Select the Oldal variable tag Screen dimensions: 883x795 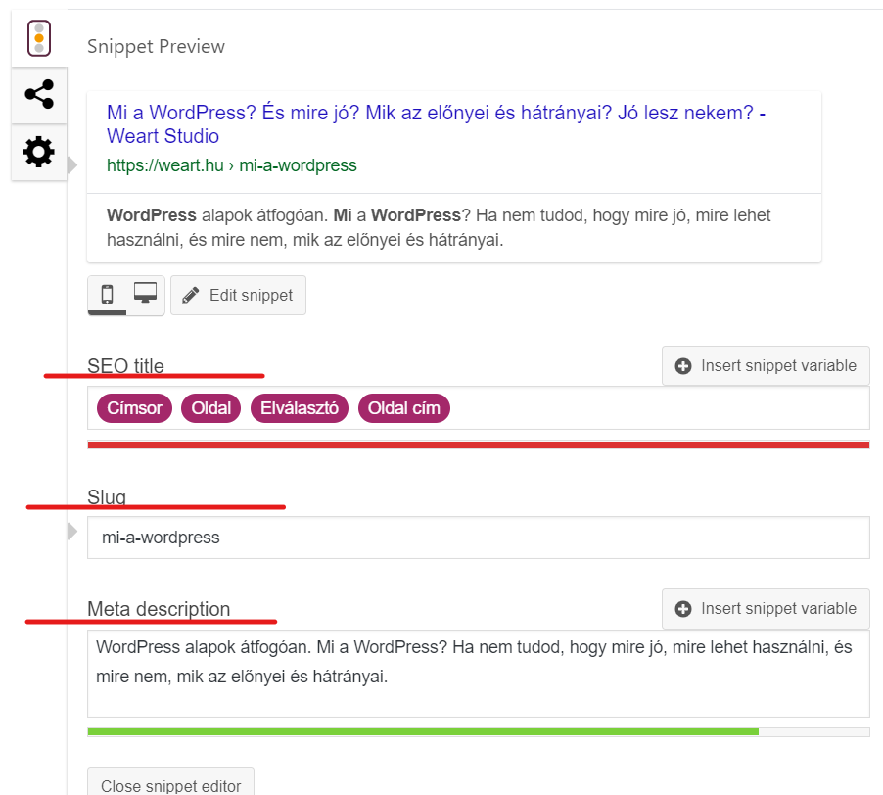pos(210,408)
